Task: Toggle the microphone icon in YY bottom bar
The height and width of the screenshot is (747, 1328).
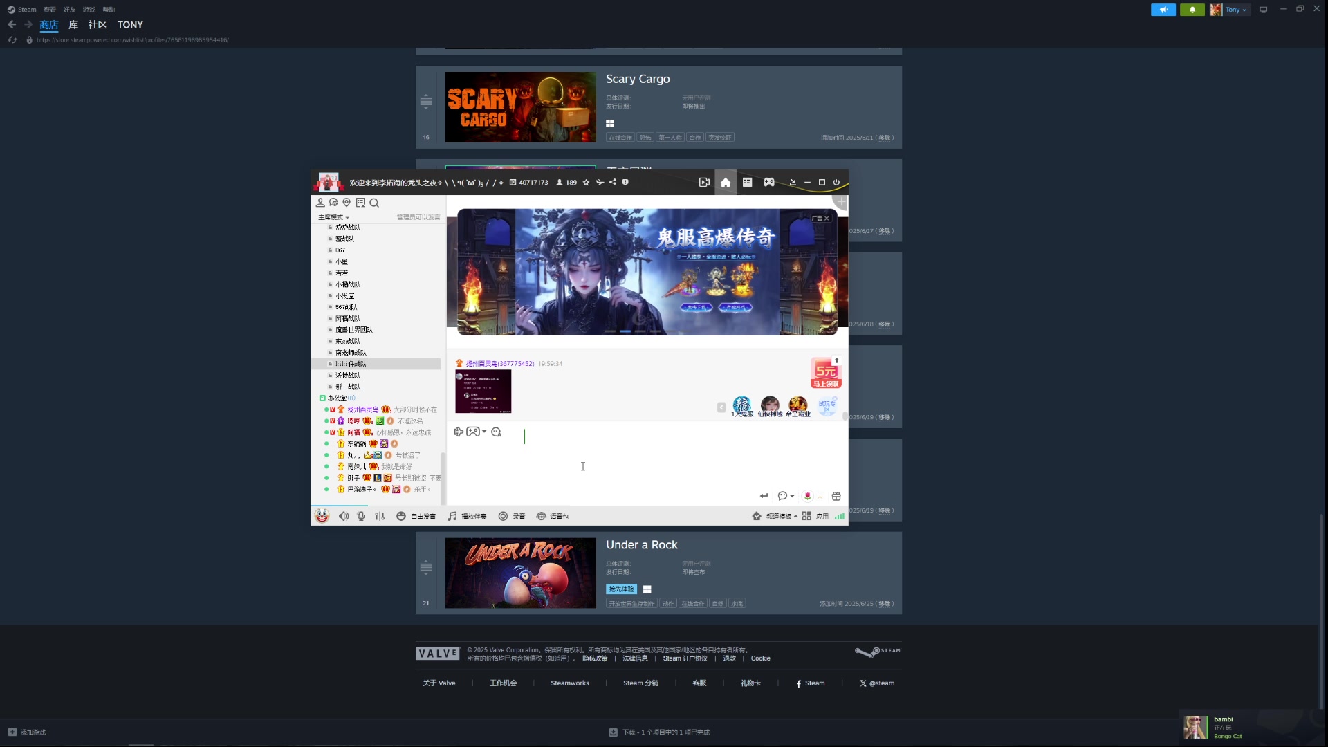Action: click(x=361, y=516)
